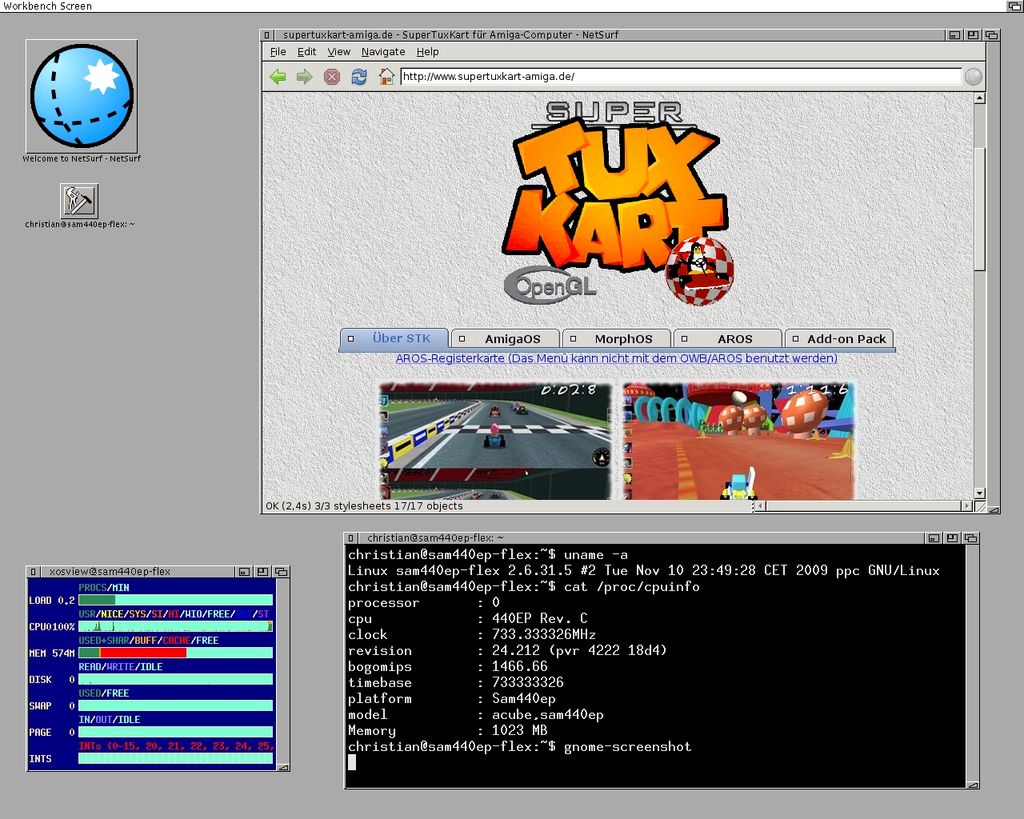Viewport: 1024px width, 819px height.
Task: Click the Linux kernel version output line
Action: pyautogui.click(x=644, y=571)
